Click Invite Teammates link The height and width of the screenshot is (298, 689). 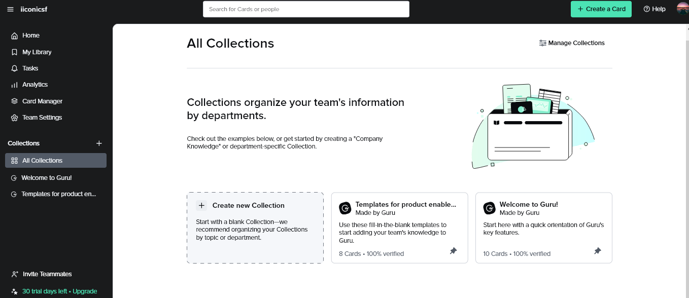(47, 274)
